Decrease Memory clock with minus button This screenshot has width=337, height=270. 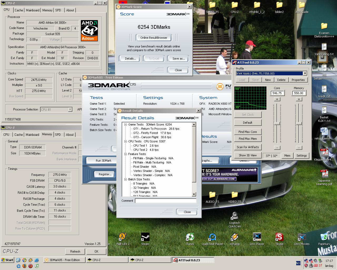pyautogui.click(x=299, y=148)
